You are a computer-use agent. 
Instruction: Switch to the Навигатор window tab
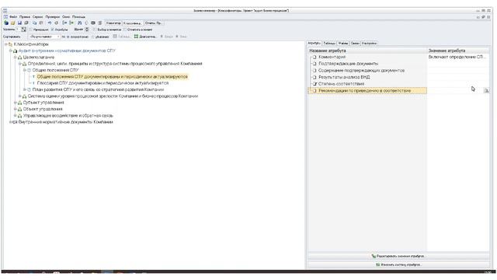(113, 23)
